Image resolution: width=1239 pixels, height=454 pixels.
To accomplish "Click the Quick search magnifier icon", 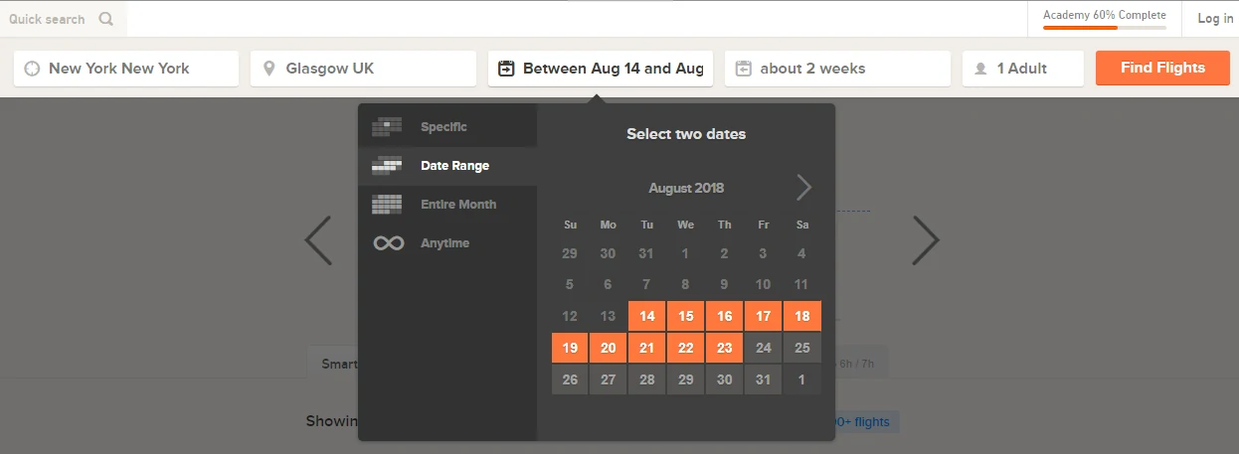I will click(106, 19).
